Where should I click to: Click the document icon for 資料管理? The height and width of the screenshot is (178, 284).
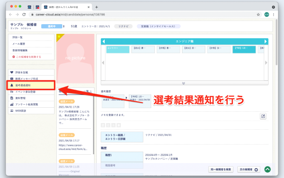(11, 98)
